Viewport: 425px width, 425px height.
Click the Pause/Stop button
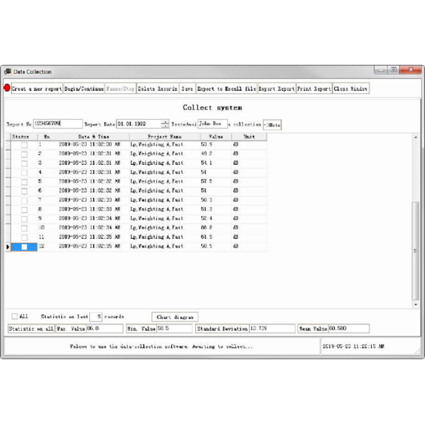[x=120, y=89]
